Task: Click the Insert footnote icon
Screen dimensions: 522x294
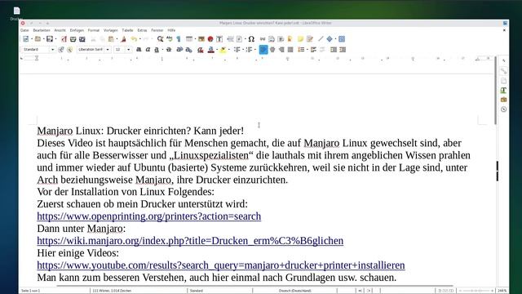Action: (272, 39)
